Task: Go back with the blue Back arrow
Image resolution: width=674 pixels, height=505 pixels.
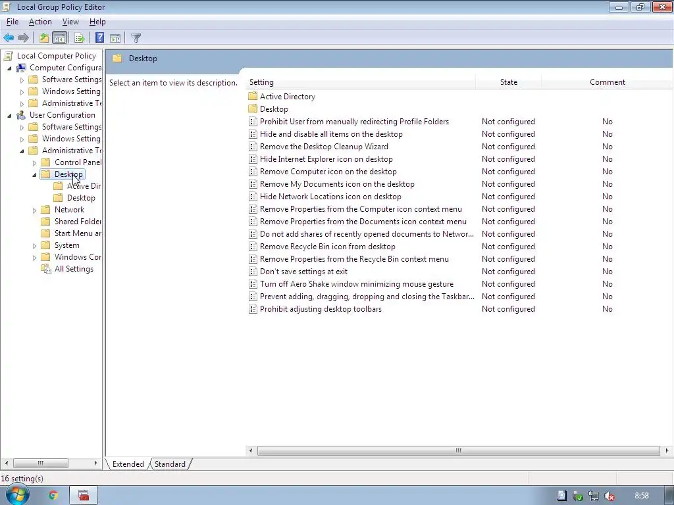Action: click(x=9, y=37)
